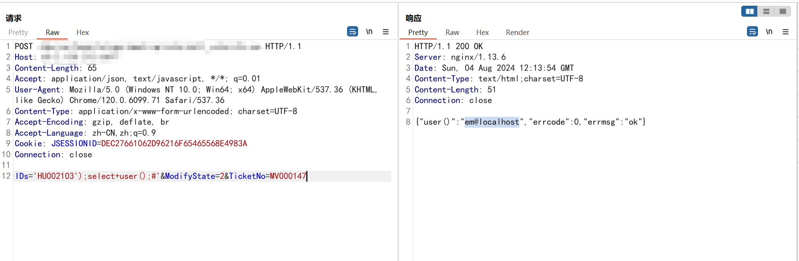
Task: Toggle show non-printable chars (\n) in request panel
Action: (369, 31)
